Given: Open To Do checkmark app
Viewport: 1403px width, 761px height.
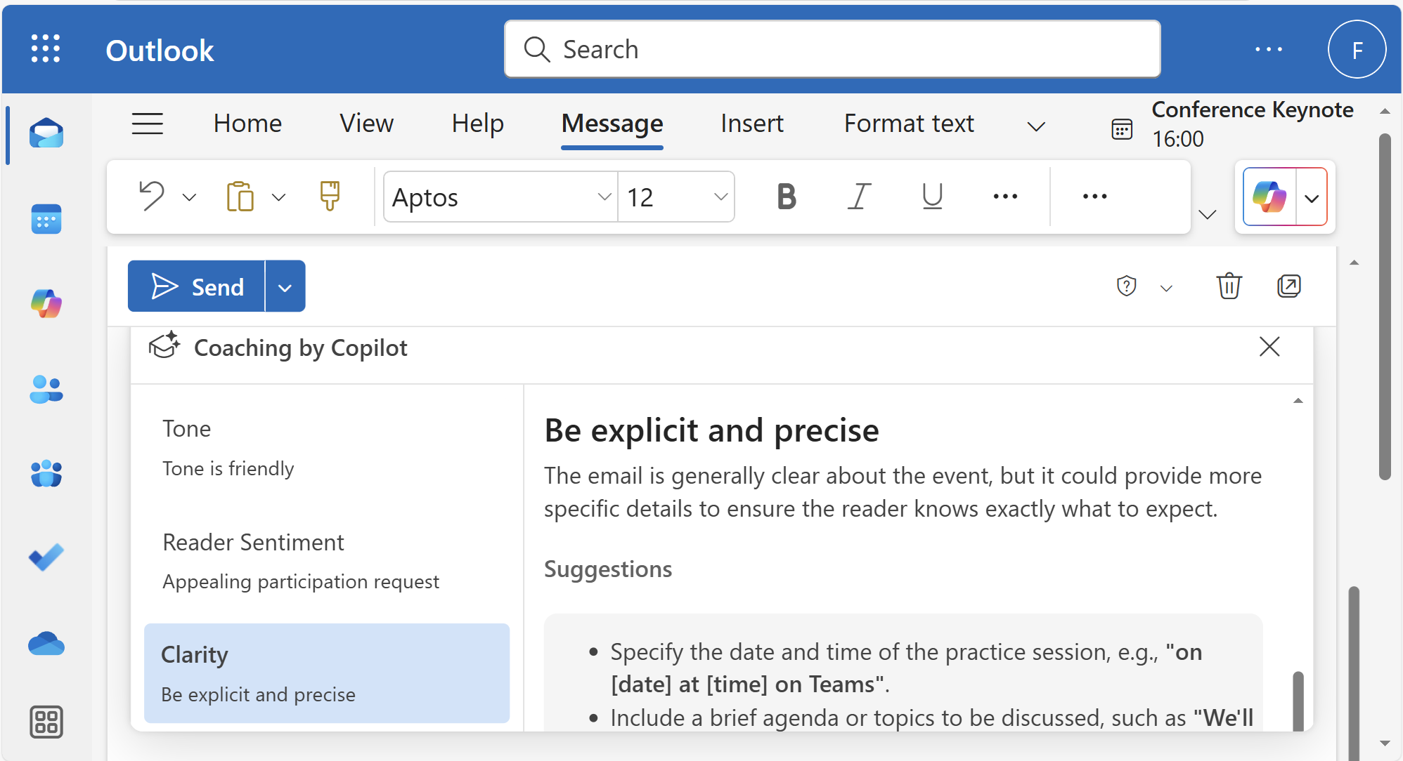Looking at the screenshot, I should [x=46, y=558].
